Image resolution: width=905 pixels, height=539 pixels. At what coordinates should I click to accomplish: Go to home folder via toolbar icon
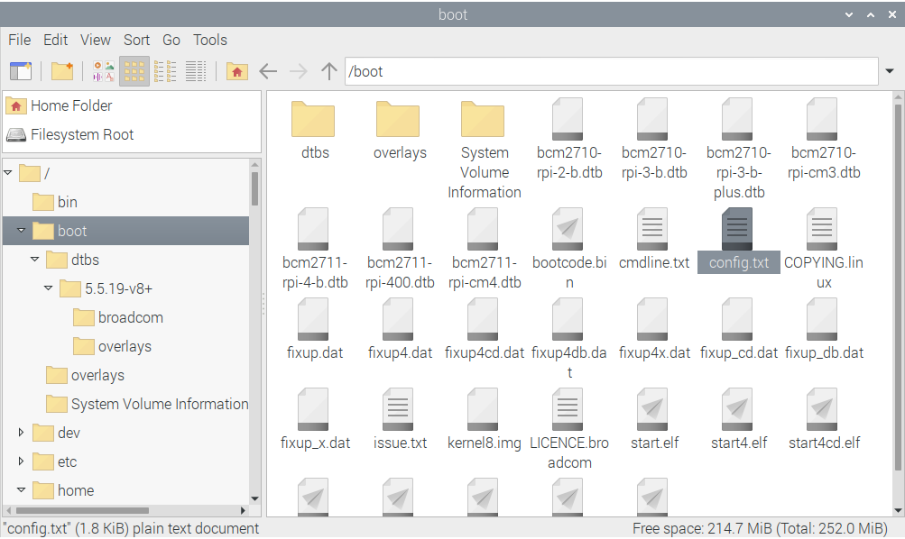(x=236, y=71)
